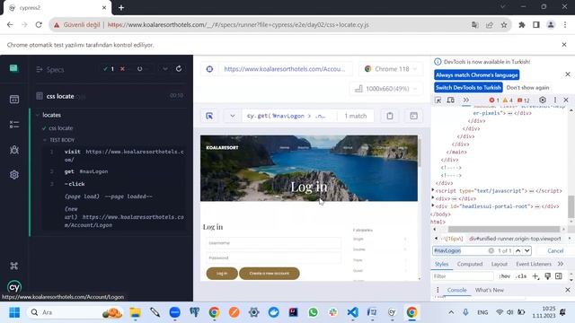This screenshot has height=323, width=575.
Task: Rerun all tests with refresh icon
Action: (179, 69)
